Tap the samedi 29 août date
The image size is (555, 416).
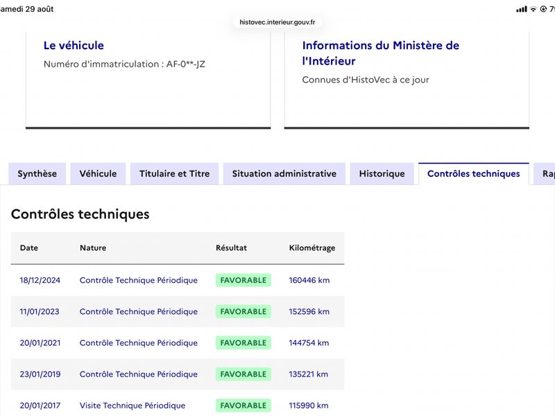[26, 9]
